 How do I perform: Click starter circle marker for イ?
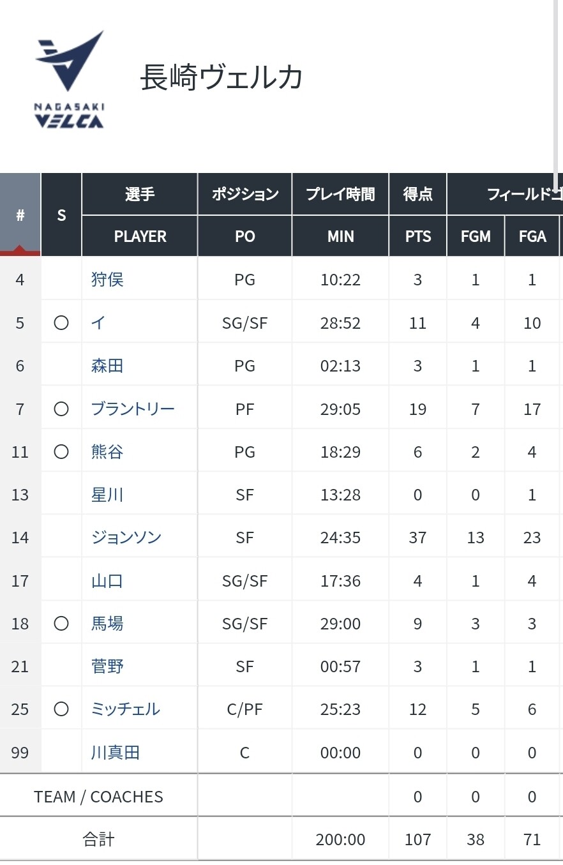click(x=61, y=323)
